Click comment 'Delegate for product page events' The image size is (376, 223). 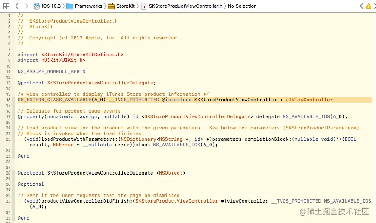pos(69,111)
